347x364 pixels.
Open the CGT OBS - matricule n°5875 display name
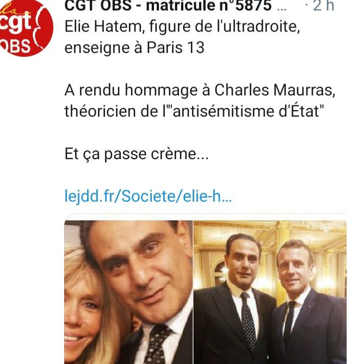168,5
